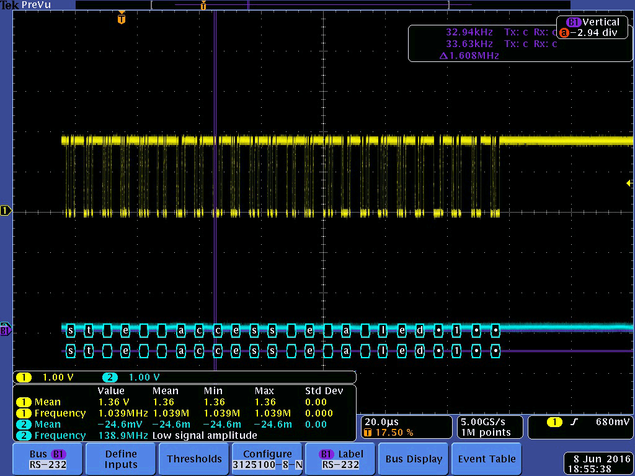
Task: Select the channel 1 ground reference marker
Action: pyautogui.click(x=6, y=211)
